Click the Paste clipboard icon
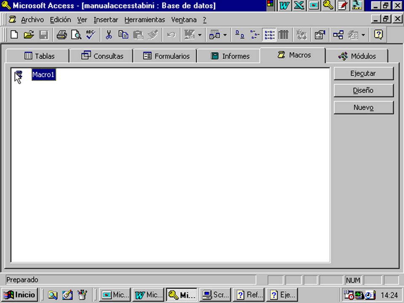Screen dimensions: 404x303 (138, 35)
